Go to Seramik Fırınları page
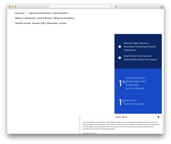171x144 pixels. click(23, 23)
